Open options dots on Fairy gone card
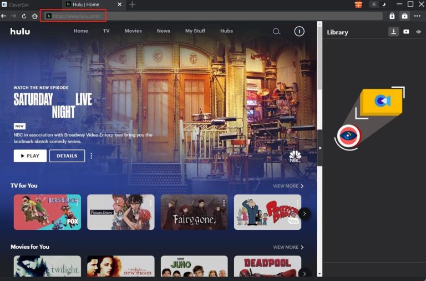 tap(224, 203)
